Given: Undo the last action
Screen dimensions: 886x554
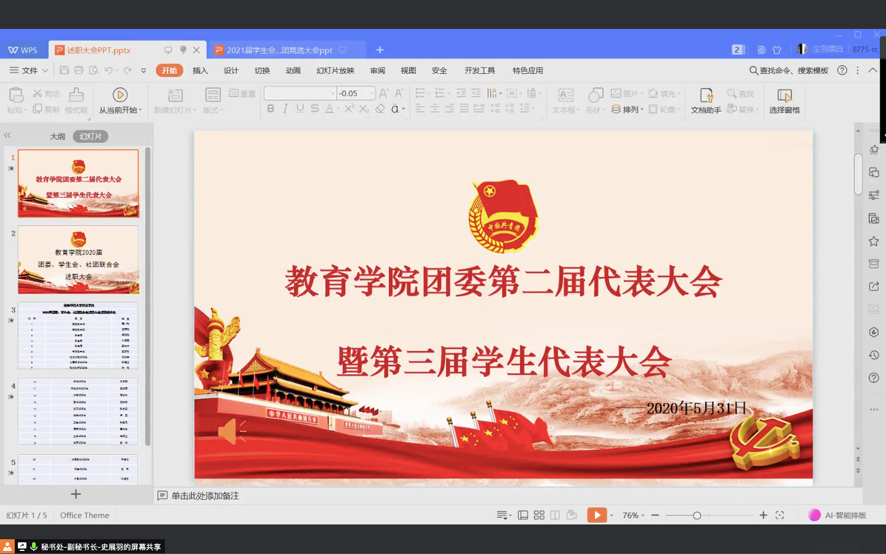Looking at the screenshot, I should [x=108, y=70].
